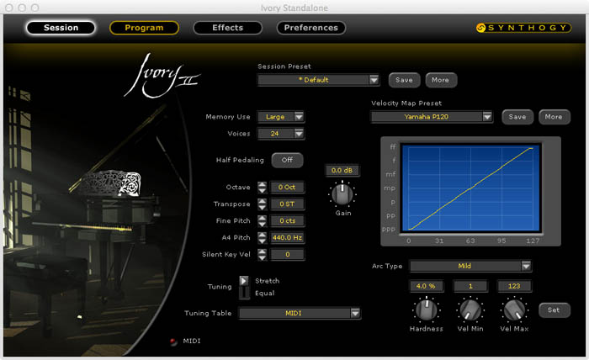
Task: Click the Gain knob
Action: pyautogui.click(x=342, y=194)
